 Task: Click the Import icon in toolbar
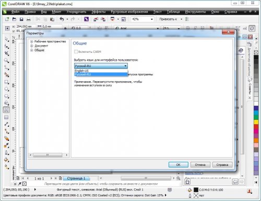pyautogui.click(x=96, y=19)
